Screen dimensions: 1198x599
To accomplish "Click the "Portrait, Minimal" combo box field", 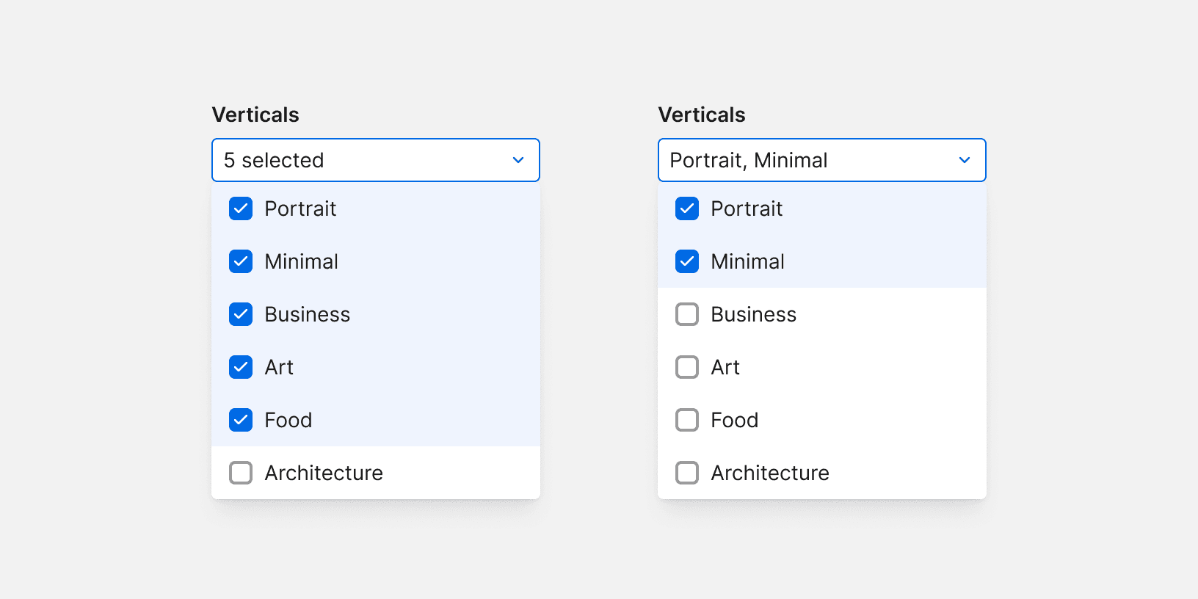I will pos(800,160).
